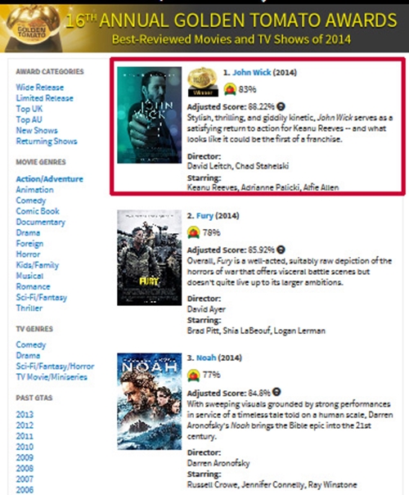Open info icon beside Adjusted Score 84.8%

(276, 392)
